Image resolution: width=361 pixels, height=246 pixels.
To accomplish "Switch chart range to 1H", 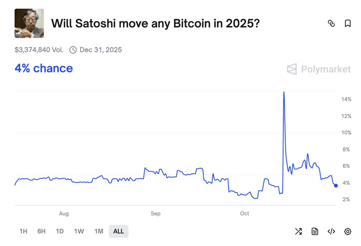I will pyautogui.click(x=23, y=231).
